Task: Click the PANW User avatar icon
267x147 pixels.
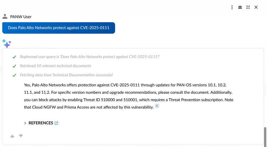Action: 5,17
